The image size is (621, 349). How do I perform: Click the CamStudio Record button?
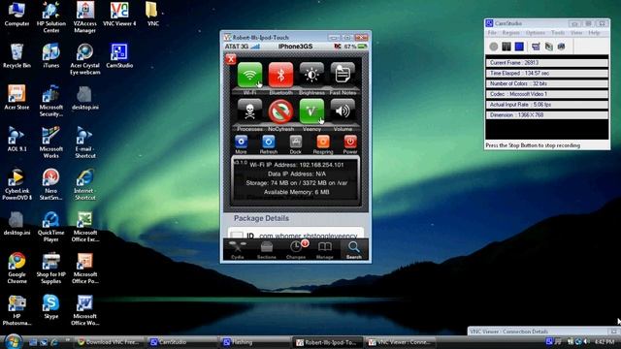(x=494, y=47)
